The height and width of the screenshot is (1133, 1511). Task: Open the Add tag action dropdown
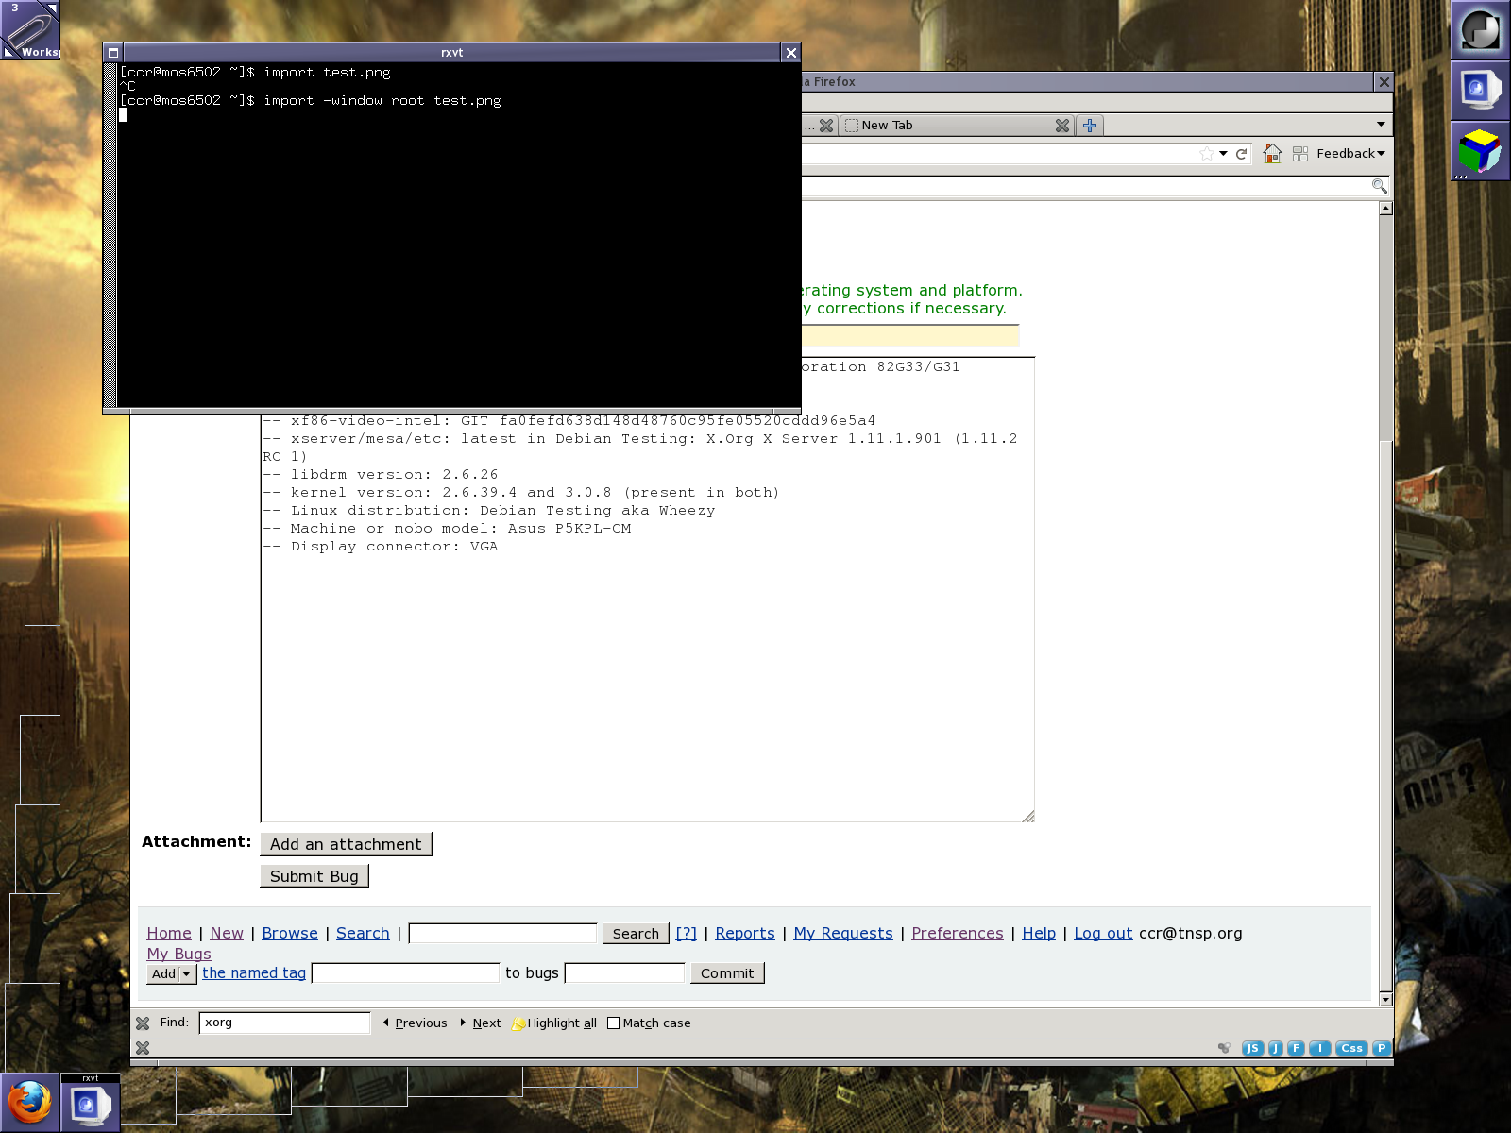point(172,973)
